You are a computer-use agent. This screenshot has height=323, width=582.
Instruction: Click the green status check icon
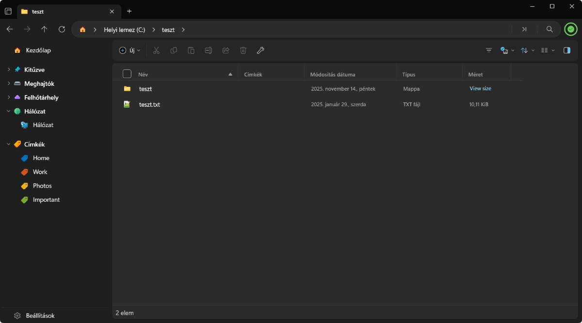tap(571, 30)
